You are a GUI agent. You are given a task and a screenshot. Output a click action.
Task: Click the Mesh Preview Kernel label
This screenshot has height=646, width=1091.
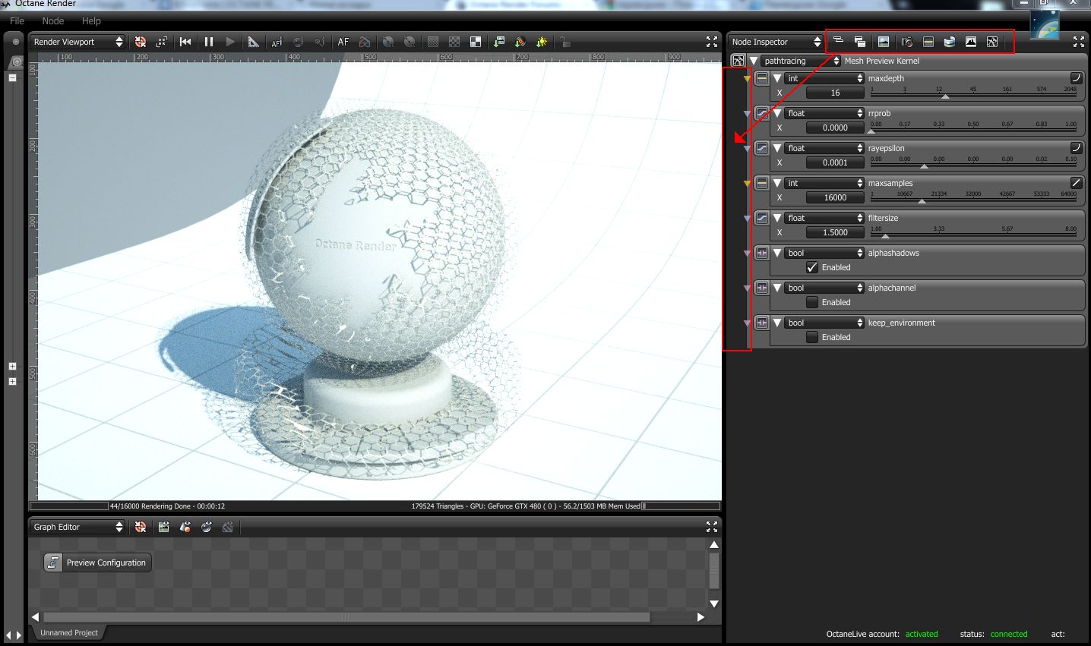pos(882,61)
